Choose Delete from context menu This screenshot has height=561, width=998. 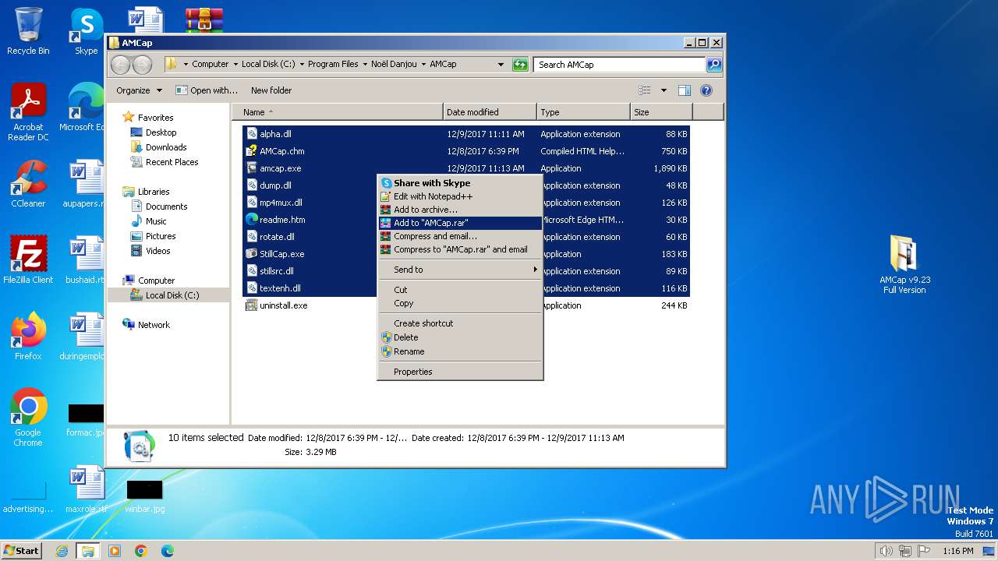(x=460, y=337)
